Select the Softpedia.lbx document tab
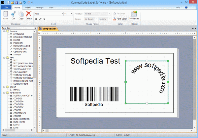Viewport: 198px width, 138px height. (48, 29)
